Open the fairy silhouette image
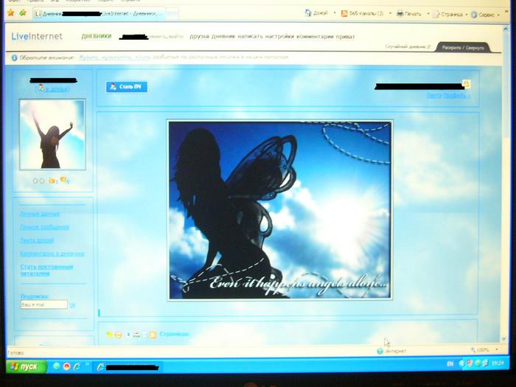 tap(279, 210)
